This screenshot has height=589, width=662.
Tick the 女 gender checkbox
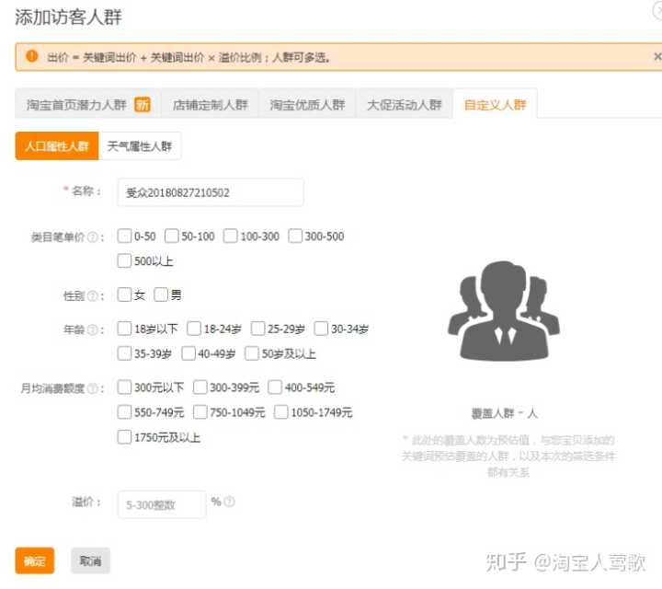[125, 295]
